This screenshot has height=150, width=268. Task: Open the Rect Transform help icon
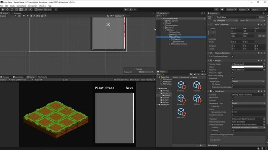pyautogui.click(x=259, y=25)
